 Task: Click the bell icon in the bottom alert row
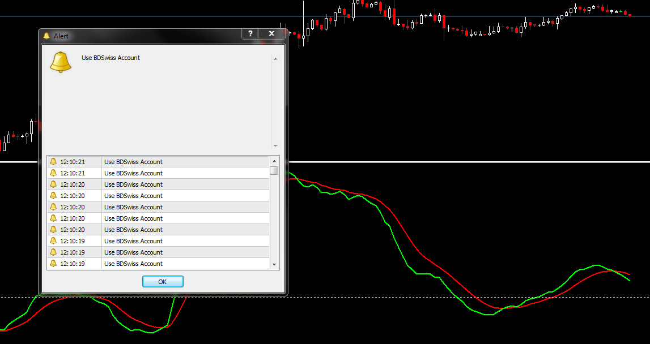point(53,264)
